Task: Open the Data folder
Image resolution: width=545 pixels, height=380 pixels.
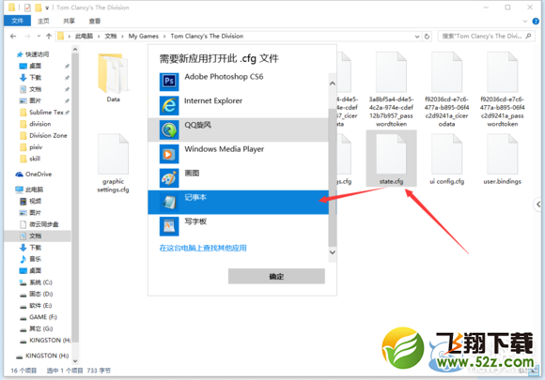Action: tap(113, 78)
